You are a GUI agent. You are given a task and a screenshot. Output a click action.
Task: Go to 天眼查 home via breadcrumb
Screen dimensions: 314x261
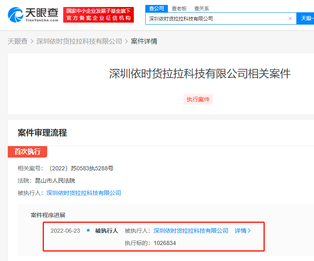[x=18, y=41]
